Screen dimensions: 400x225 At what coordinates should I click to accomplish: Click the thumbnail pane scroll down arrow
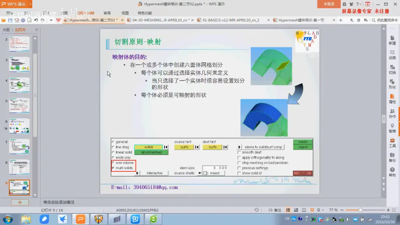coord(35,195)
